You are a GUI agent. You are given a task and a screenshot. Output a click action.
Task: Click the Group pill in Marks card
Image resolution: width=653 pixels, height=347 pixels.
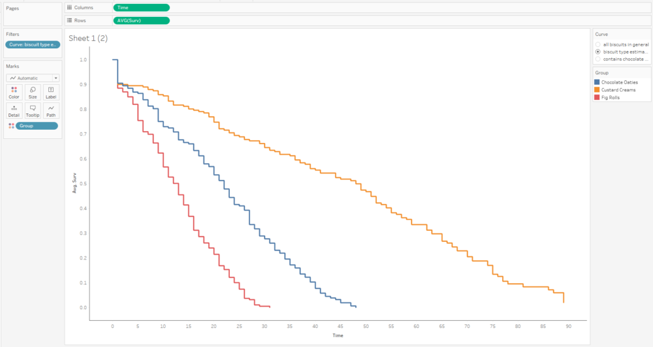[x=37, y=126]
